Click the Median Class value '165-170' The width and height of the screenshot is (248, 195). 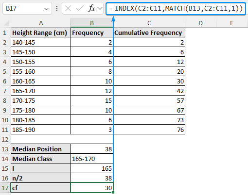(x=92, y=159)
